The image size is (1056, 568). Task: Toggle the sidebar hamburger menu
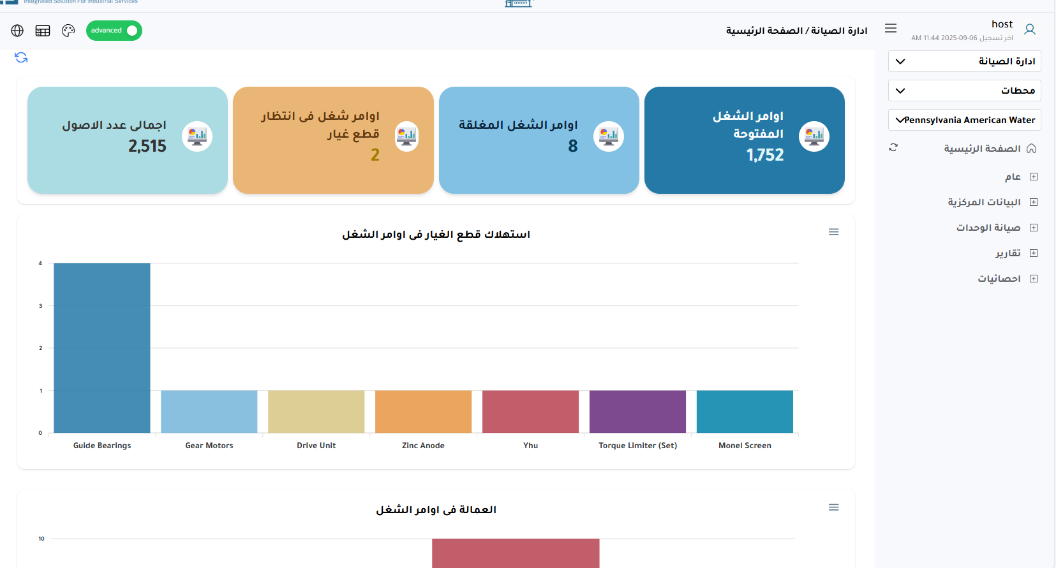coord(891,28)
